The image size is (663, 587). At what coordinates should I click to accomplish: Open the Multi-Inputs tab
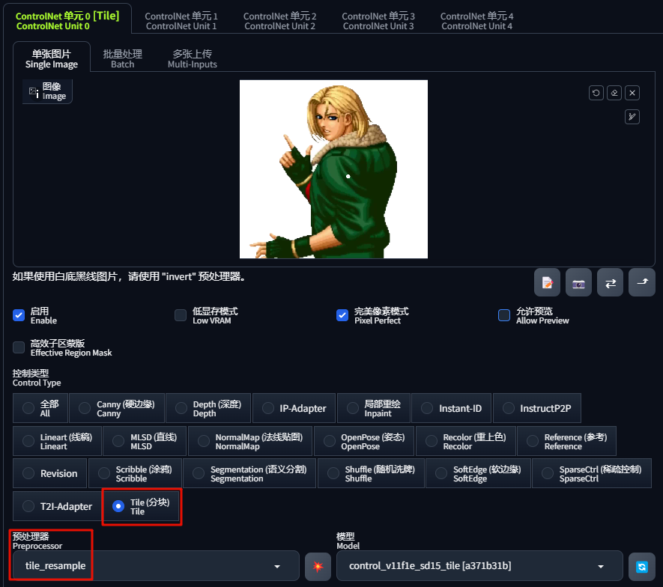[x=193, y=58]
